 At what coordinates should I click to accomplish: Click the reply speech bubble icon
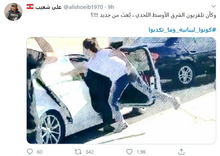point(30,152)
